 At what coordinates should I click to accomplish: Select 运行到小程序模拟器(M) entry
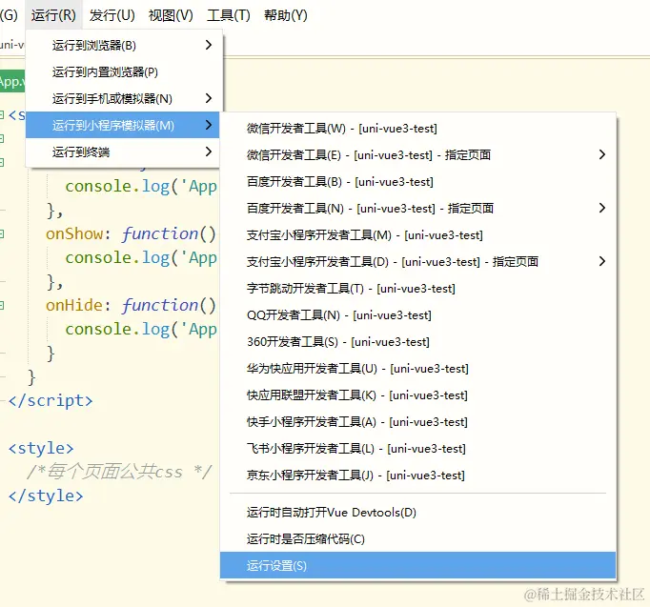tap(122, 125)
